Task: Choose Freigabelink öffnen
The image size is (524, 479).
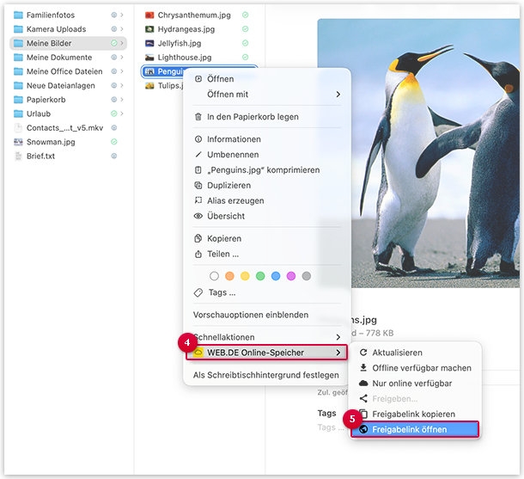Action: click(x=415, y=429)
